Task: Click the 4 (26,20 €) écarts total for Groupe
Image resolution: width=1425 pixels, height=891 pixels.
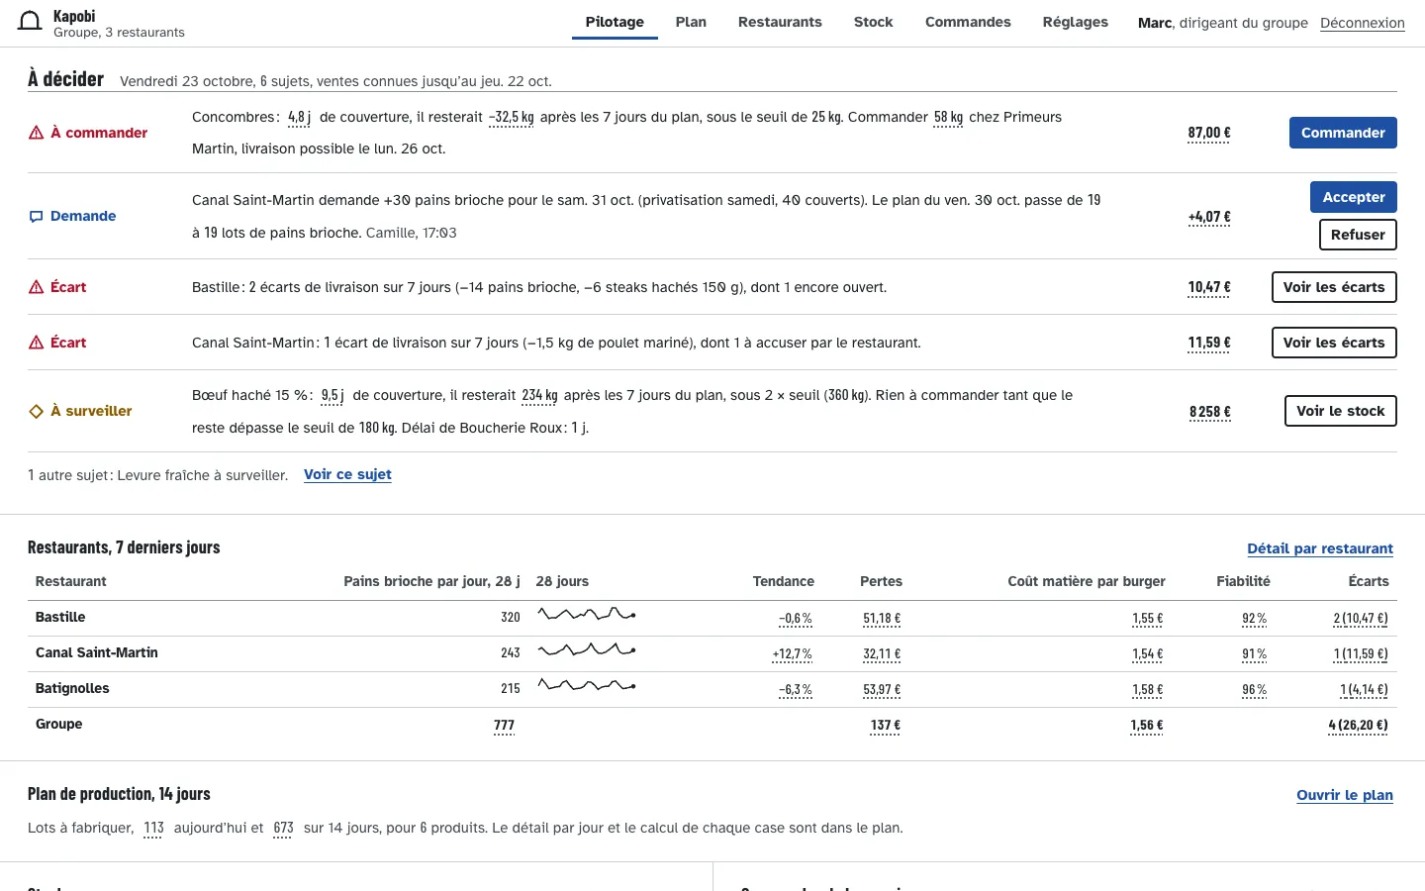Action: click(x=1358, y=726)
